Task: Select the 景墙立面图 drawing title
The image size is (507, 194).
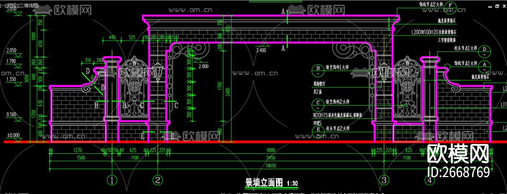Action: click(264, 182)
